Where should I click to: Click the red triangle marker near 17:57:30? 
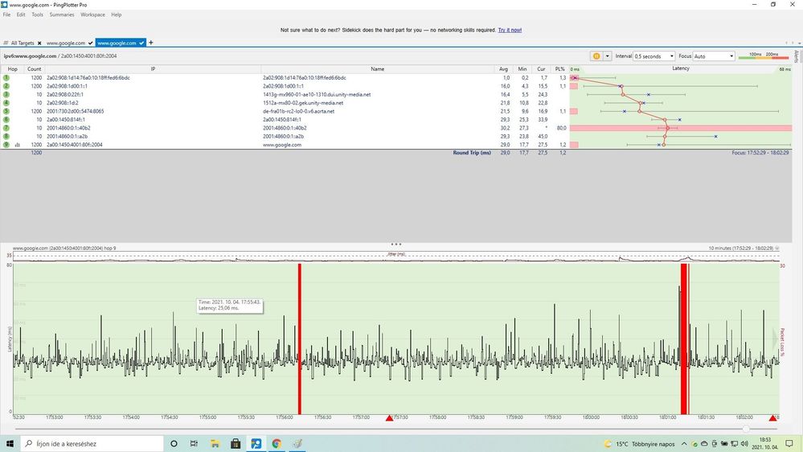point(389,418)
